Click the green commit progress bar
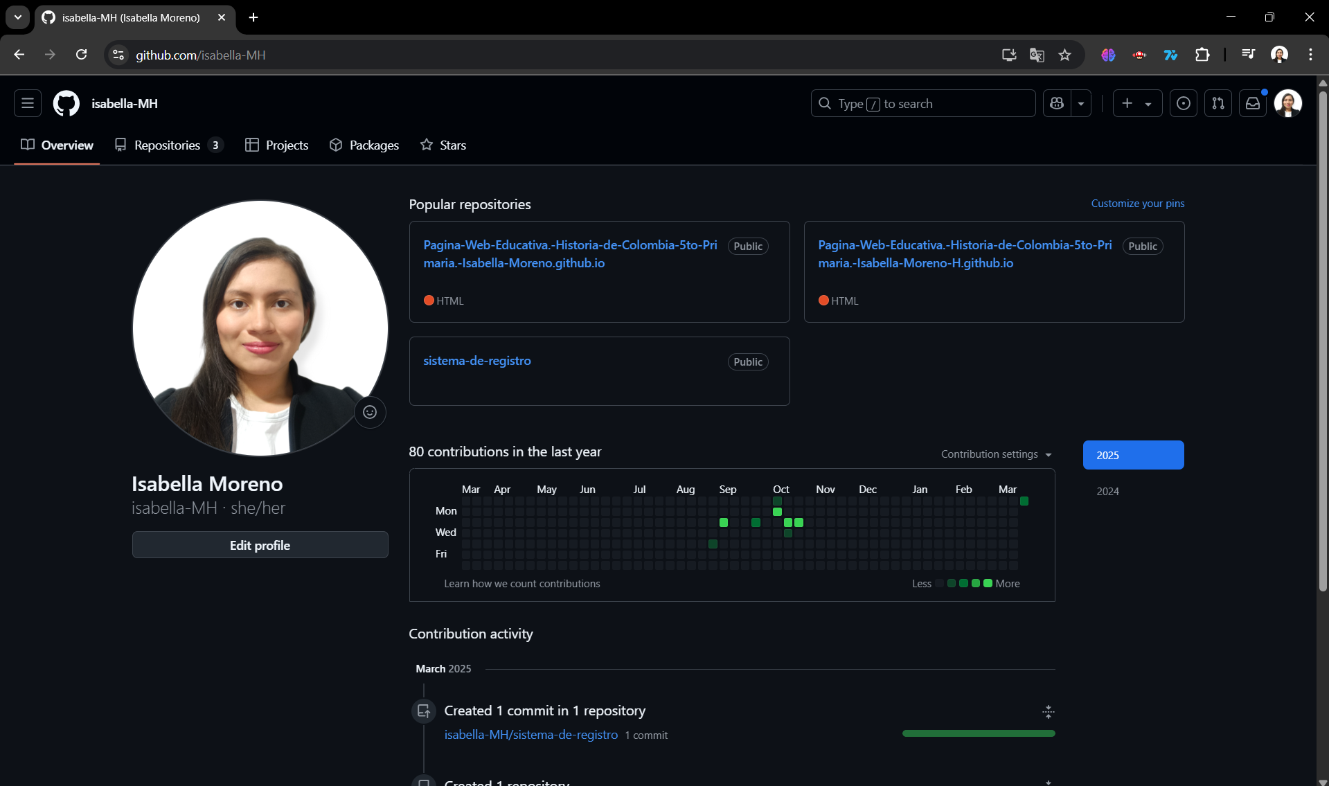 click(979, 733)
